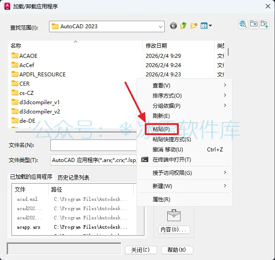This screenshot has width=275, height=260.
Task: Switch to 历史记录列表 tab
Action: [73, 177]
